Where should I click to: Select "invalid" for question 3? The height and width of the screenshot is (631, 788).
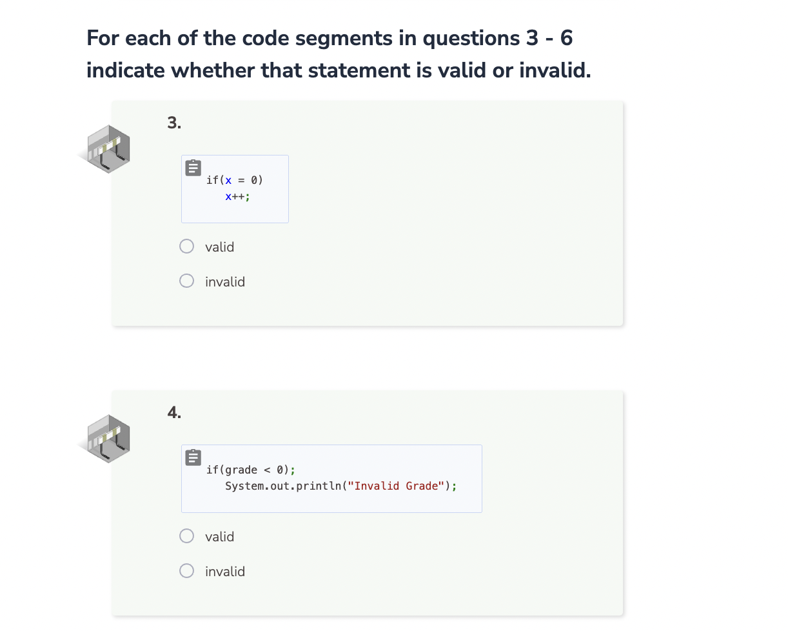pos(186,281)
